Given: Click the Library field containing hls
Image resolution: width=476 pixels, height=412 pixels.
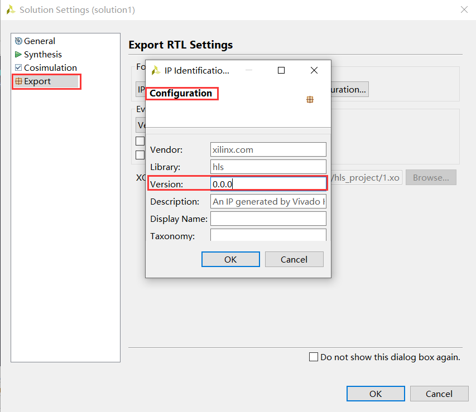Looking at the screenshot, I should pos(268,167).
